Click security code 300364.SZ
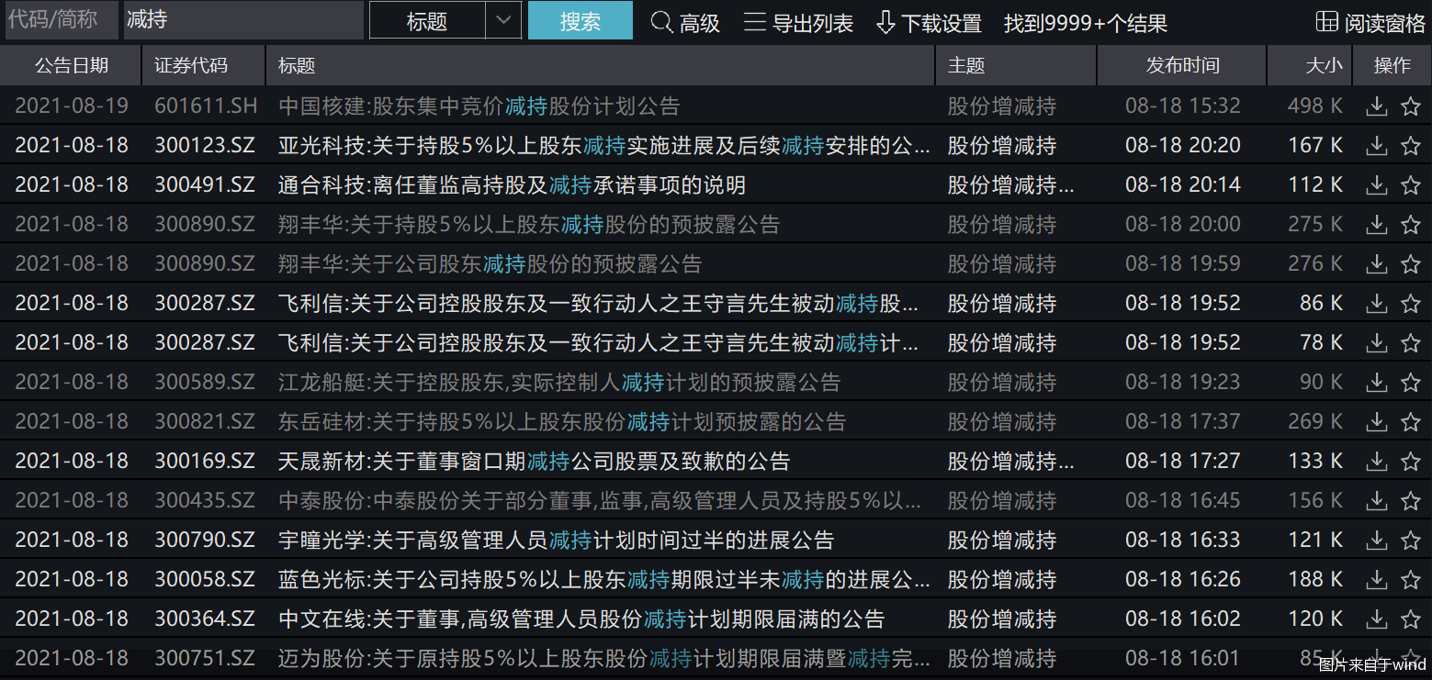The width and height of the screenshot is (1432, 680). click(x=204, y=619)
